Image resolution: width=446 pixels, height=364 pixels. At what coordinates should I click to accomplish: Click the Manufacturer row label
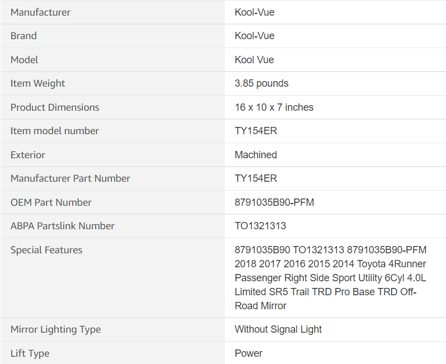tap(40, 12)
